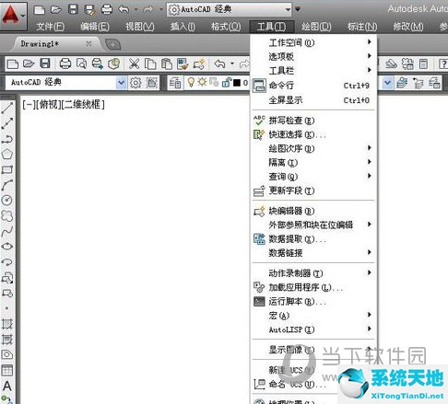448x404 pixels.
Task: Open the 插入(I) menu
Action: pos(183,27)
